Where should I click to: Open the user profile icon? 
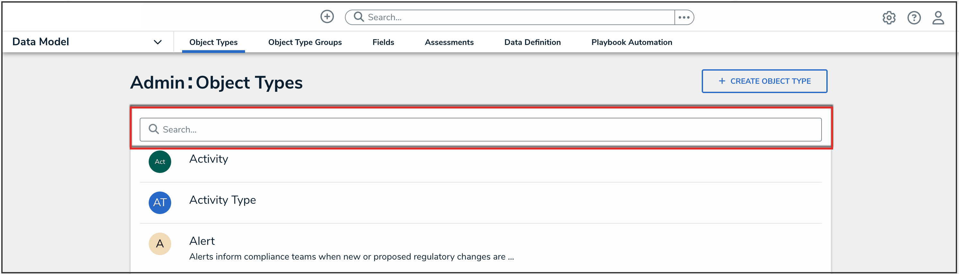(x=938, y=17)
